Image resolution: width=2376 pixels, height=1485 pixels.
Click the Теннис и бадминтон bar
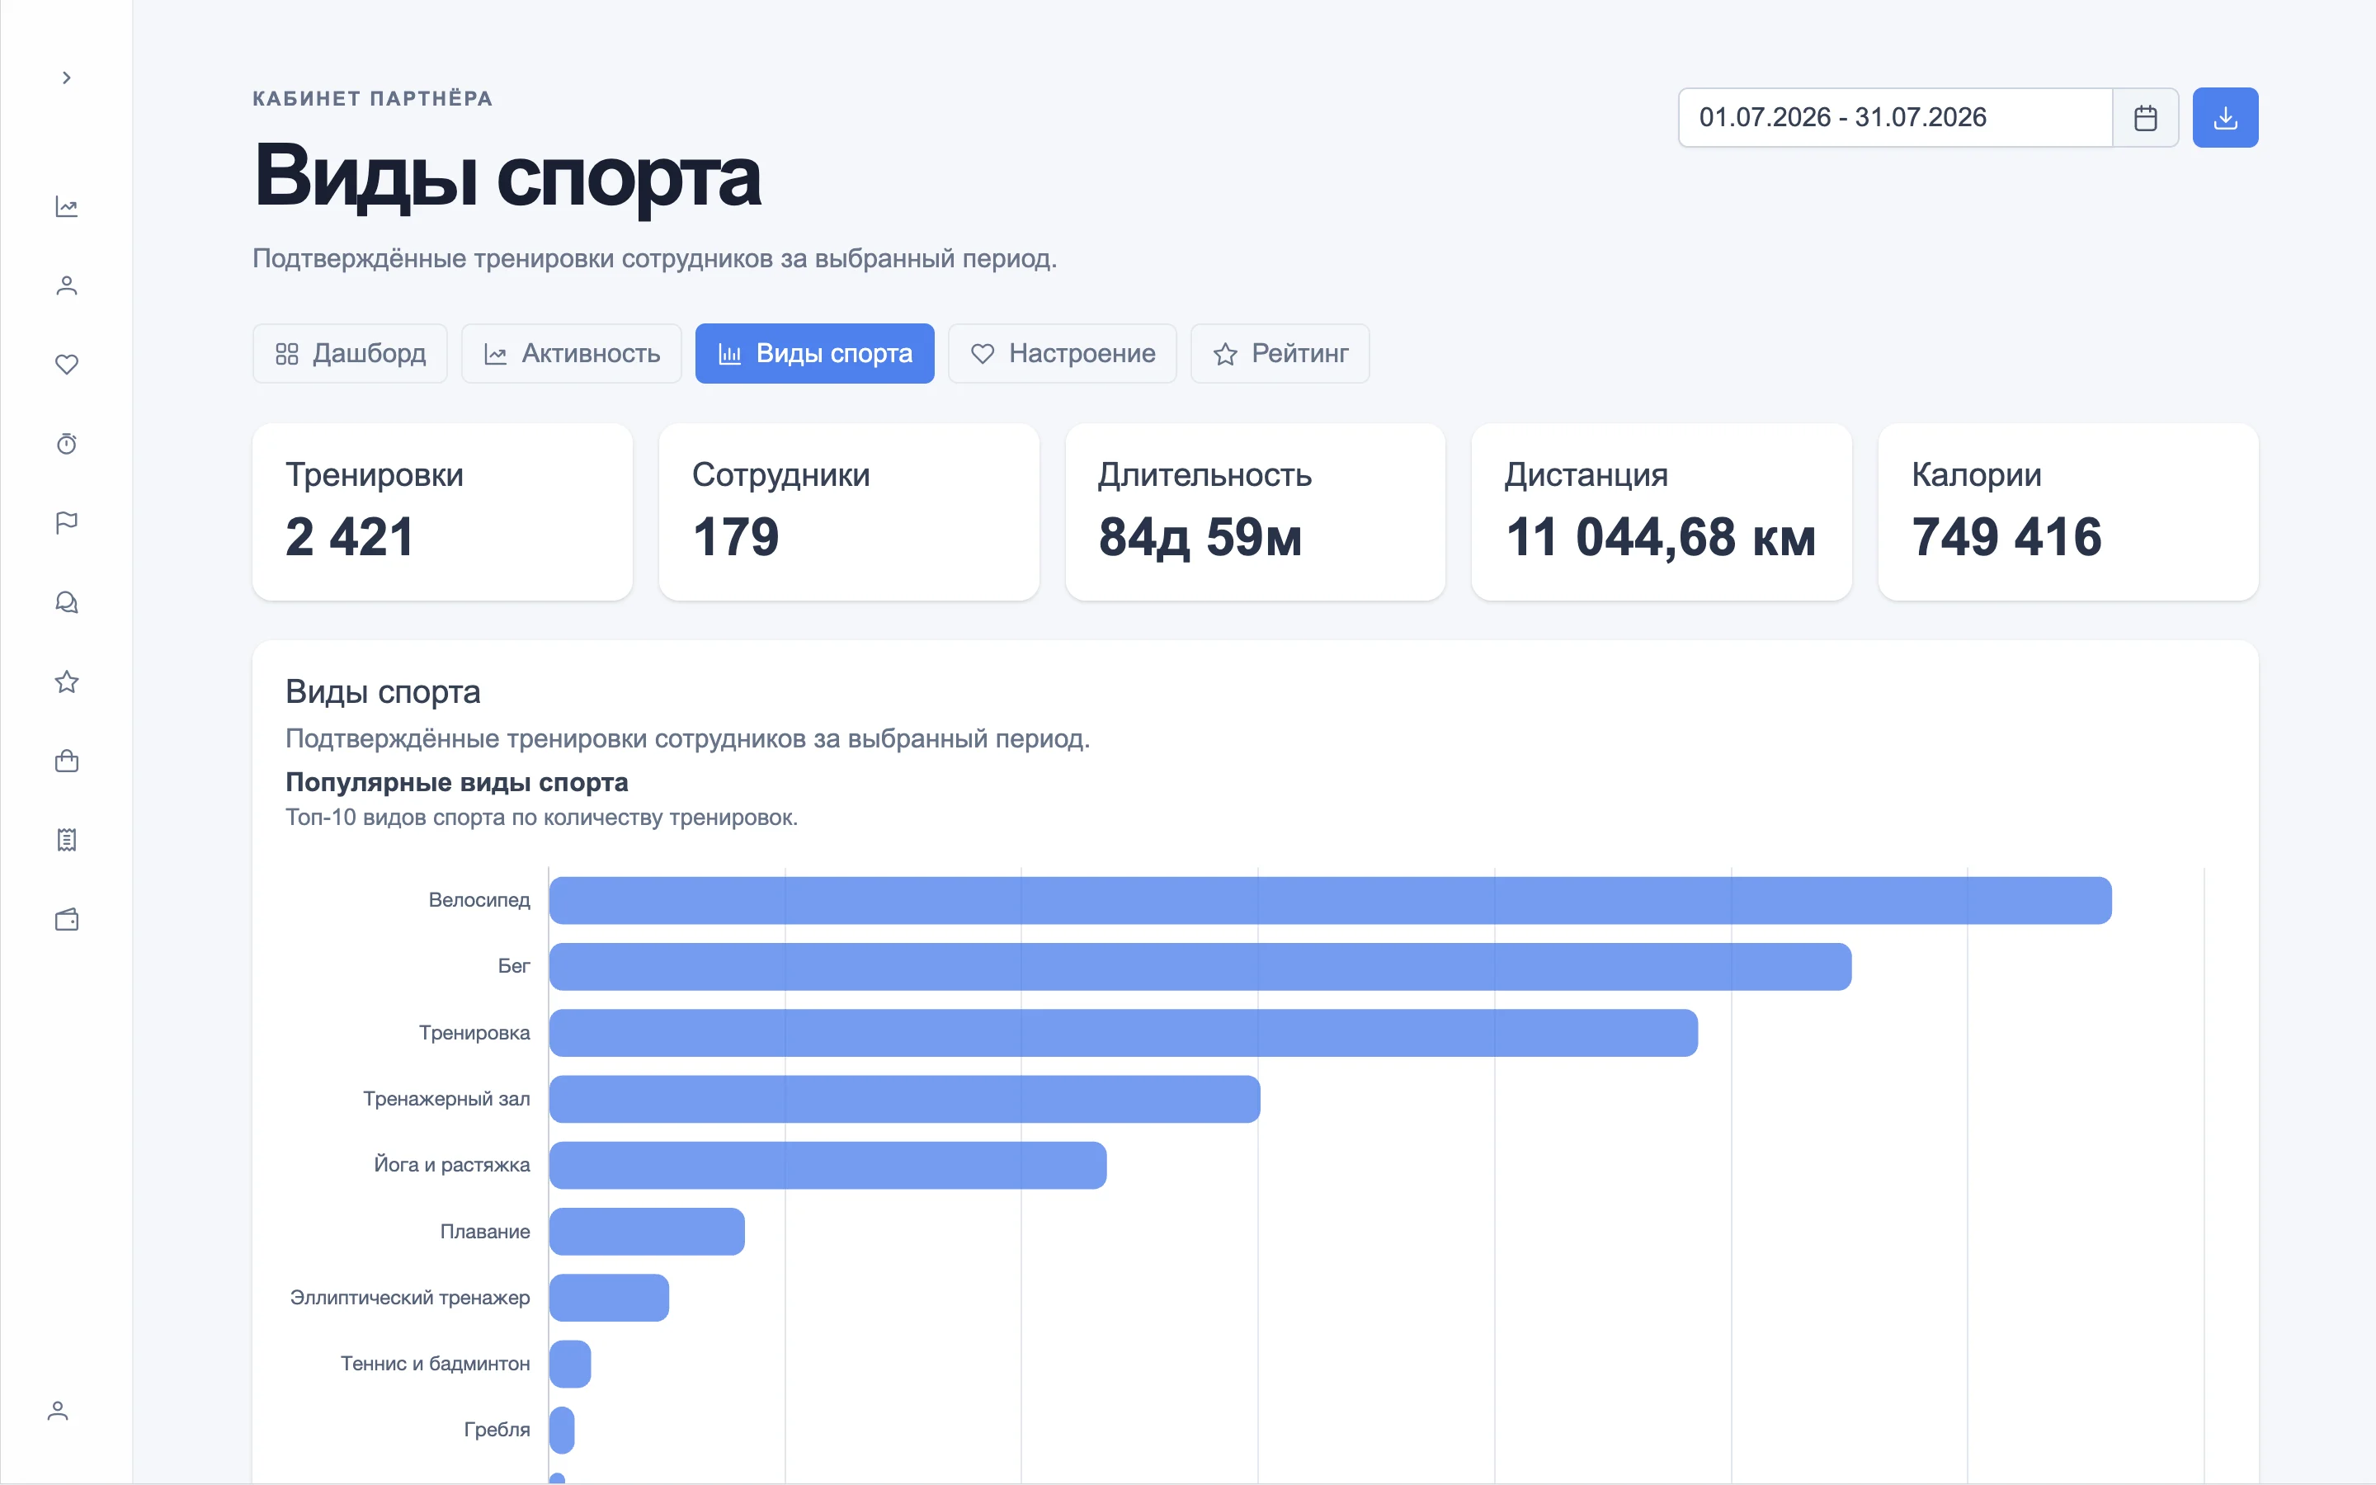tap(569, 1365)
